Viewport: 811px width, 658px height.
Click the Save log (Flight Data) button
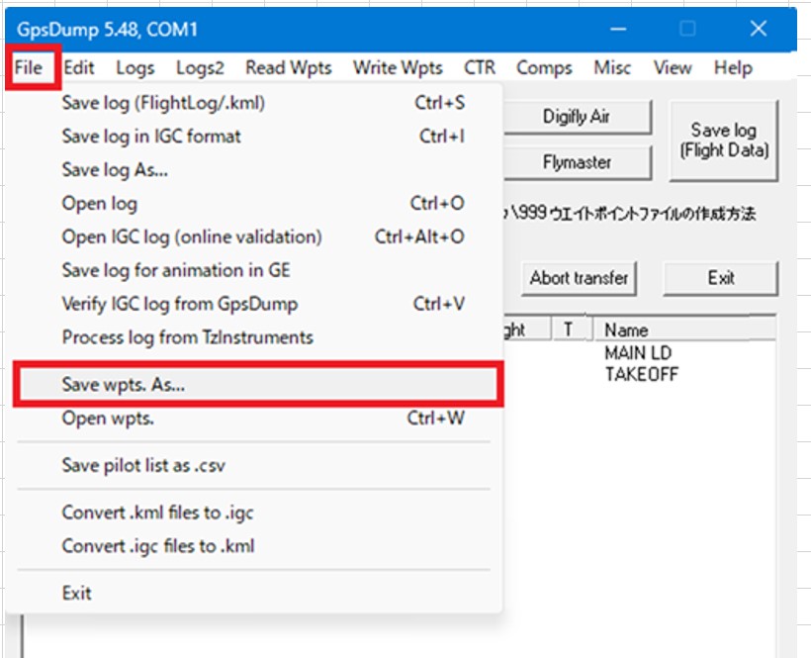(723, 140)
